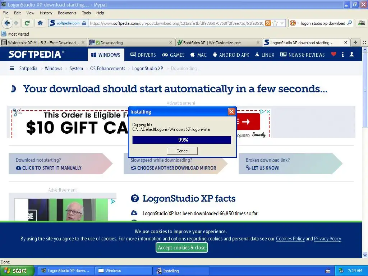Click the 99% installation progress bar

pos(181,140)
